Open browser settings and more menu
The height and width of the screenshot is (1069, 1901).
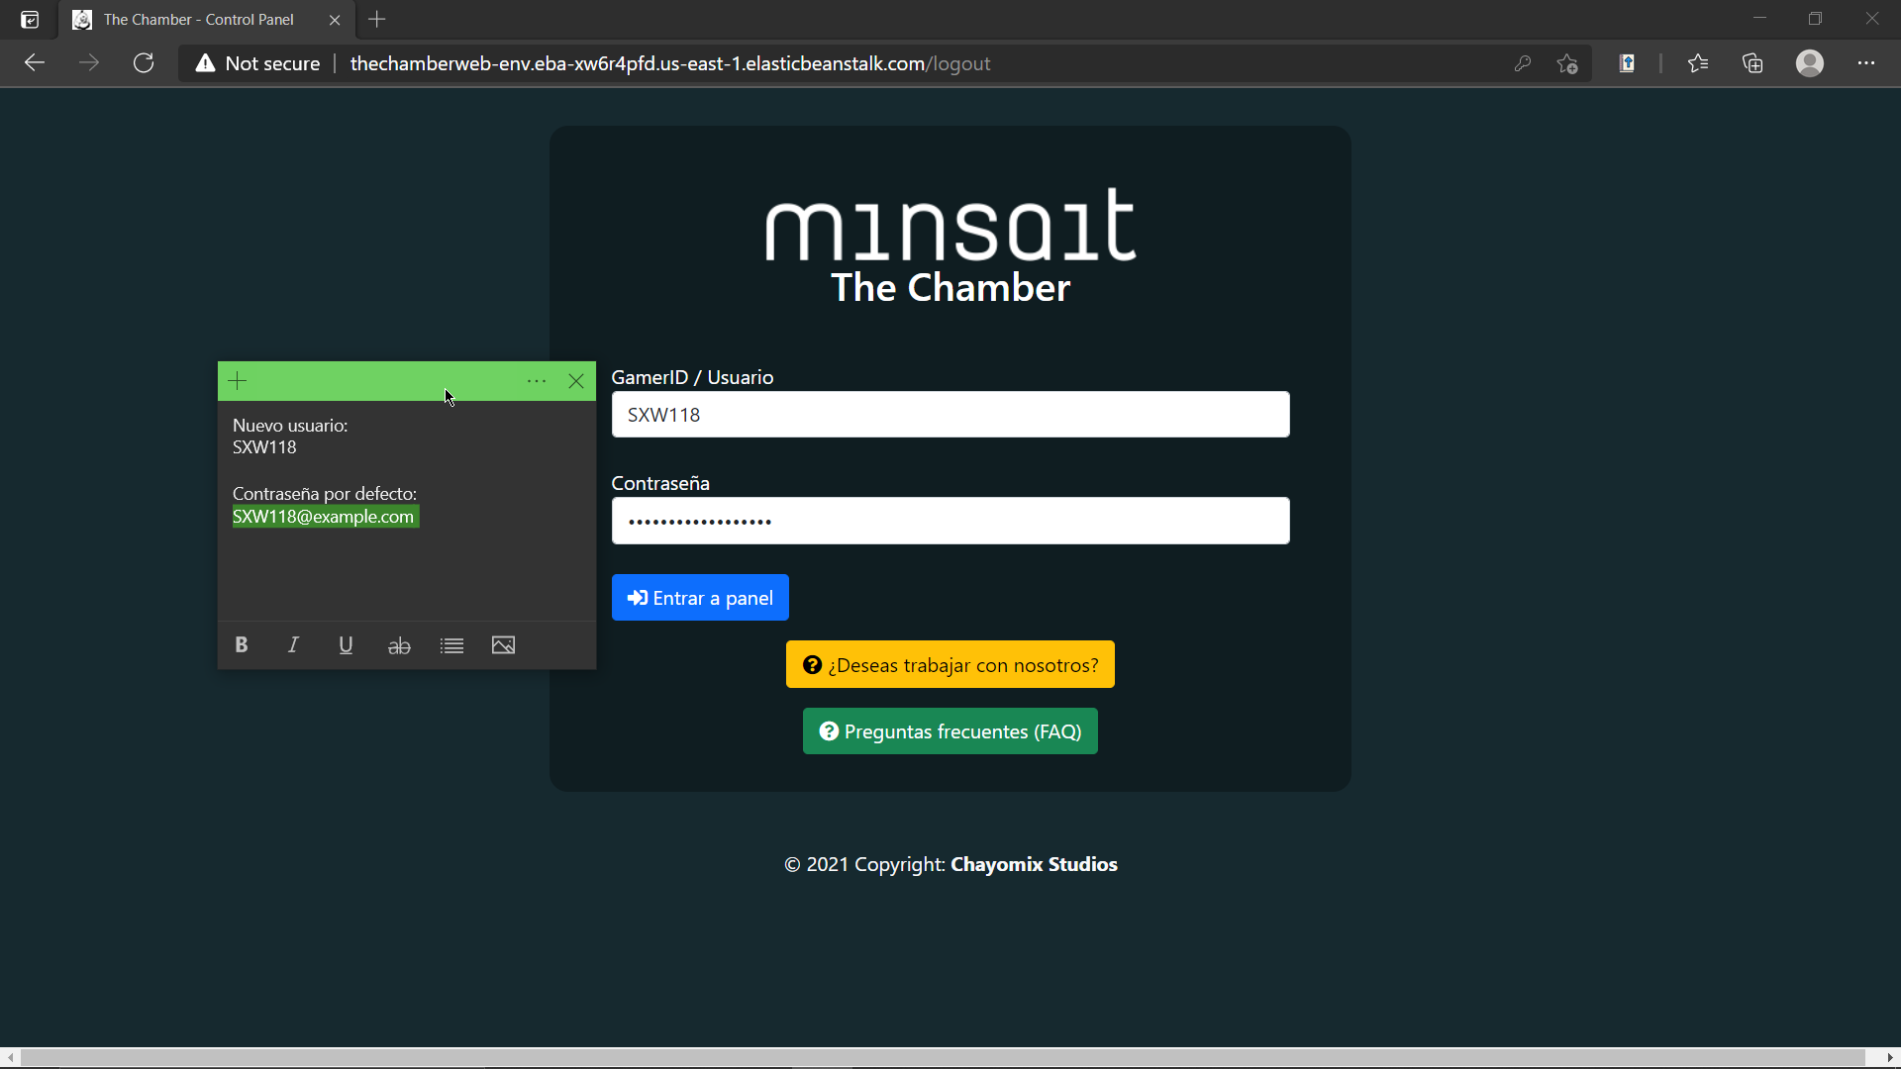[1866, 63]
